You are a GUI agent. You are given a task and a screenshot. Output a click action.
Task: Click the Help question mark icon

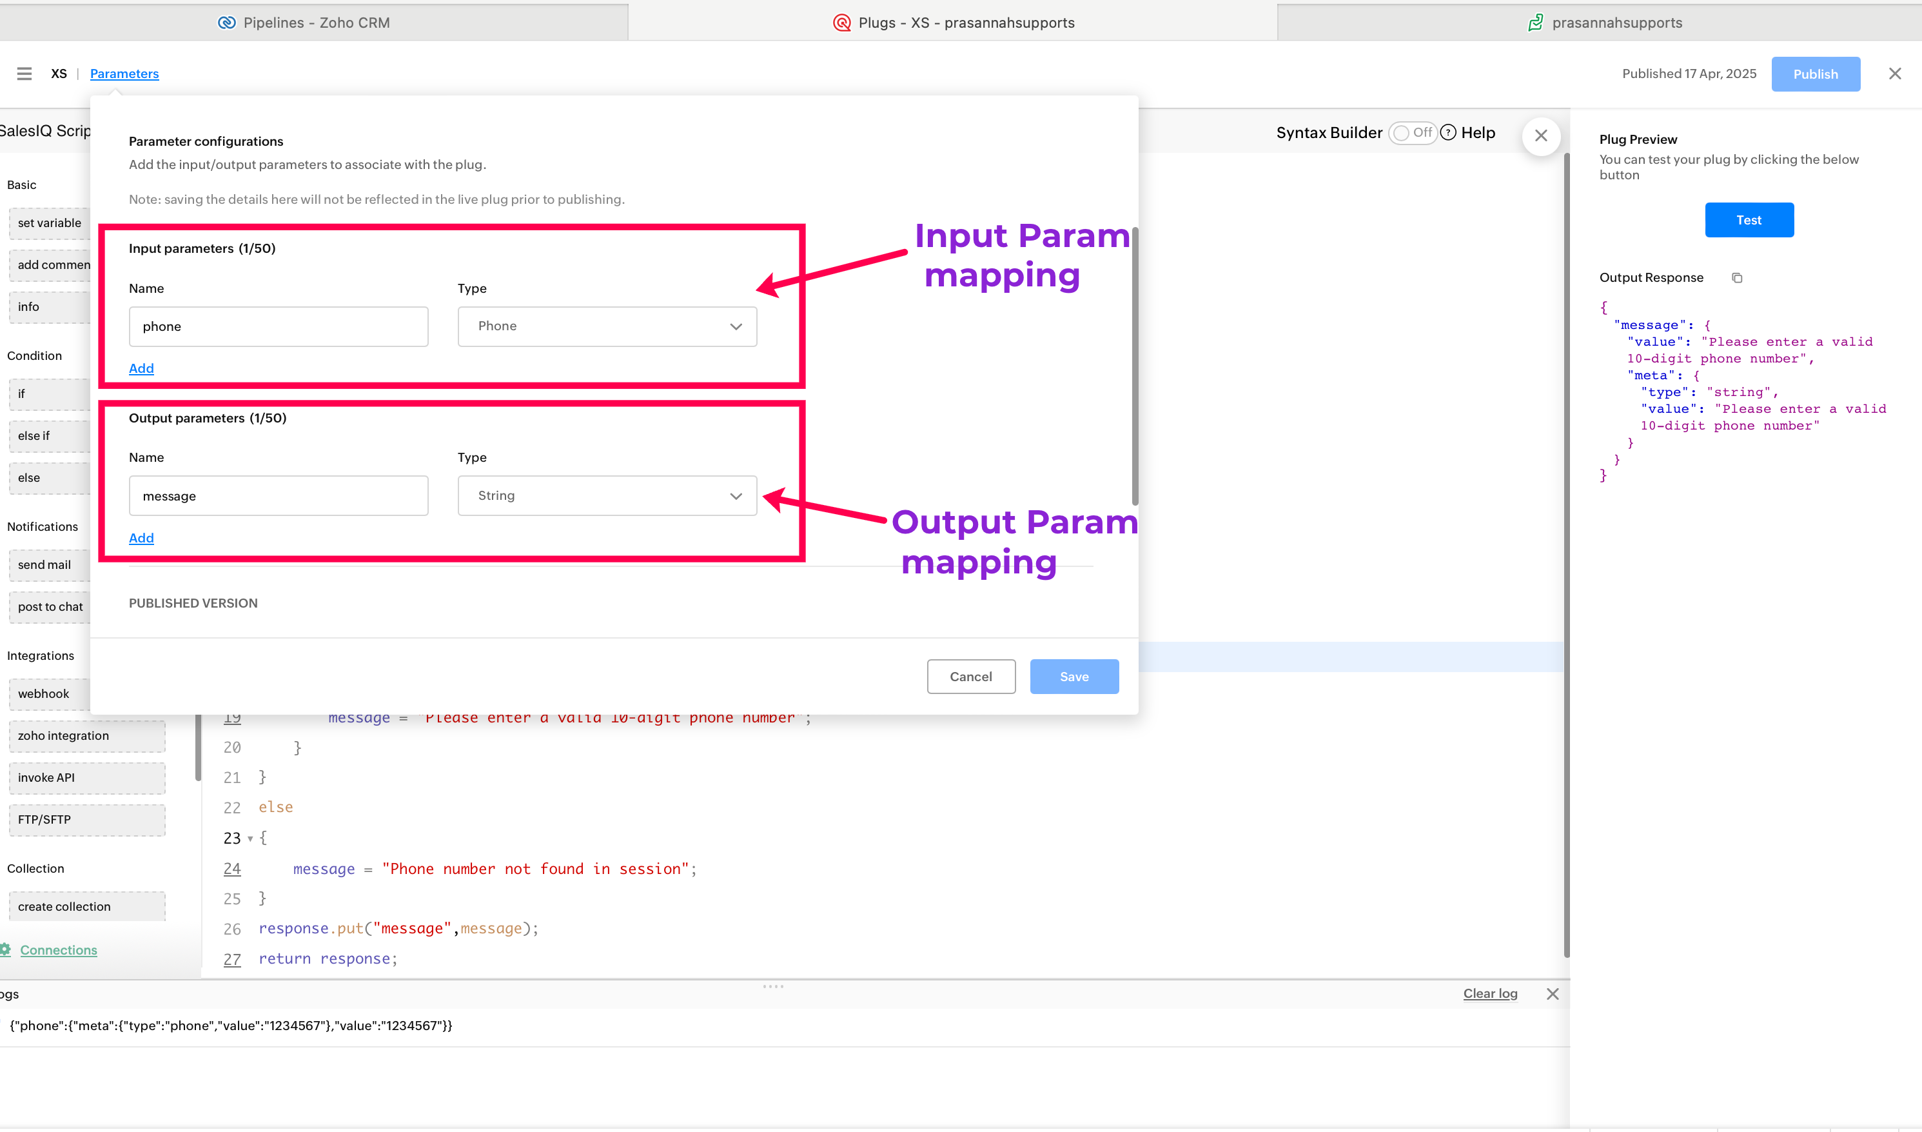tap(1448, 133)
